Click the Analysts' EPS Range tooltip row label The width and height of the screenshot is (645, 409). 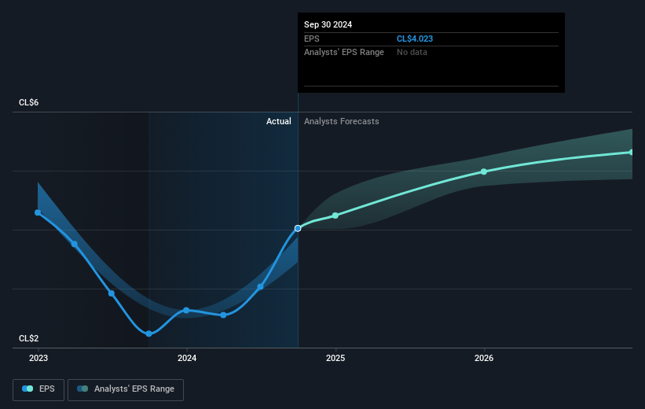(x=344, y=53)
